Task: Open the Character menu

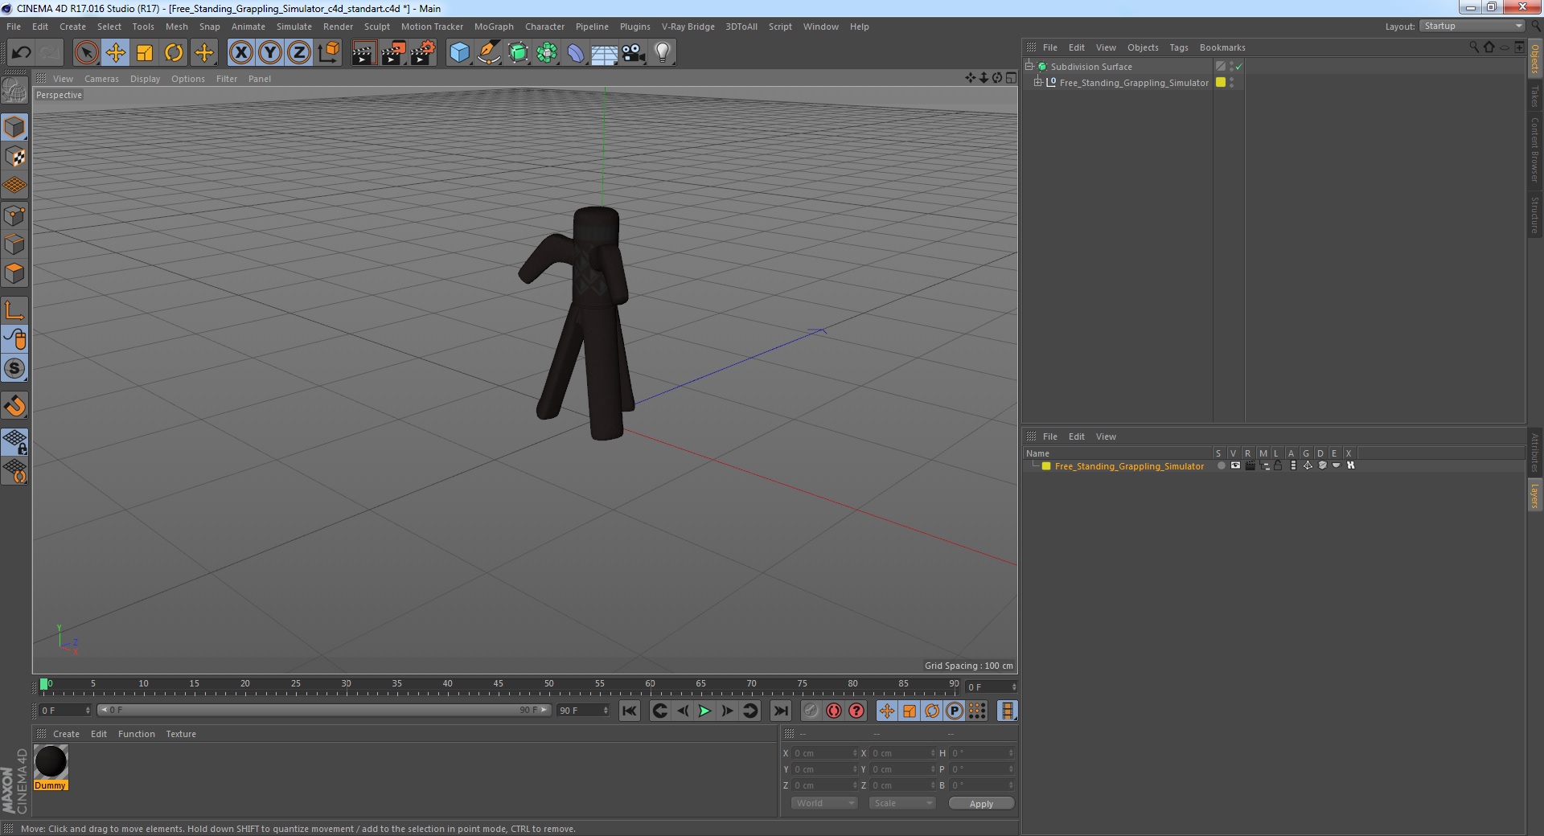Action: 544,27
